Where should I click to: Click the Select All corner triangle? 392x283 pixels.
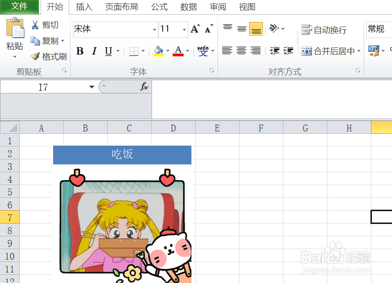(x=10, y=127)
